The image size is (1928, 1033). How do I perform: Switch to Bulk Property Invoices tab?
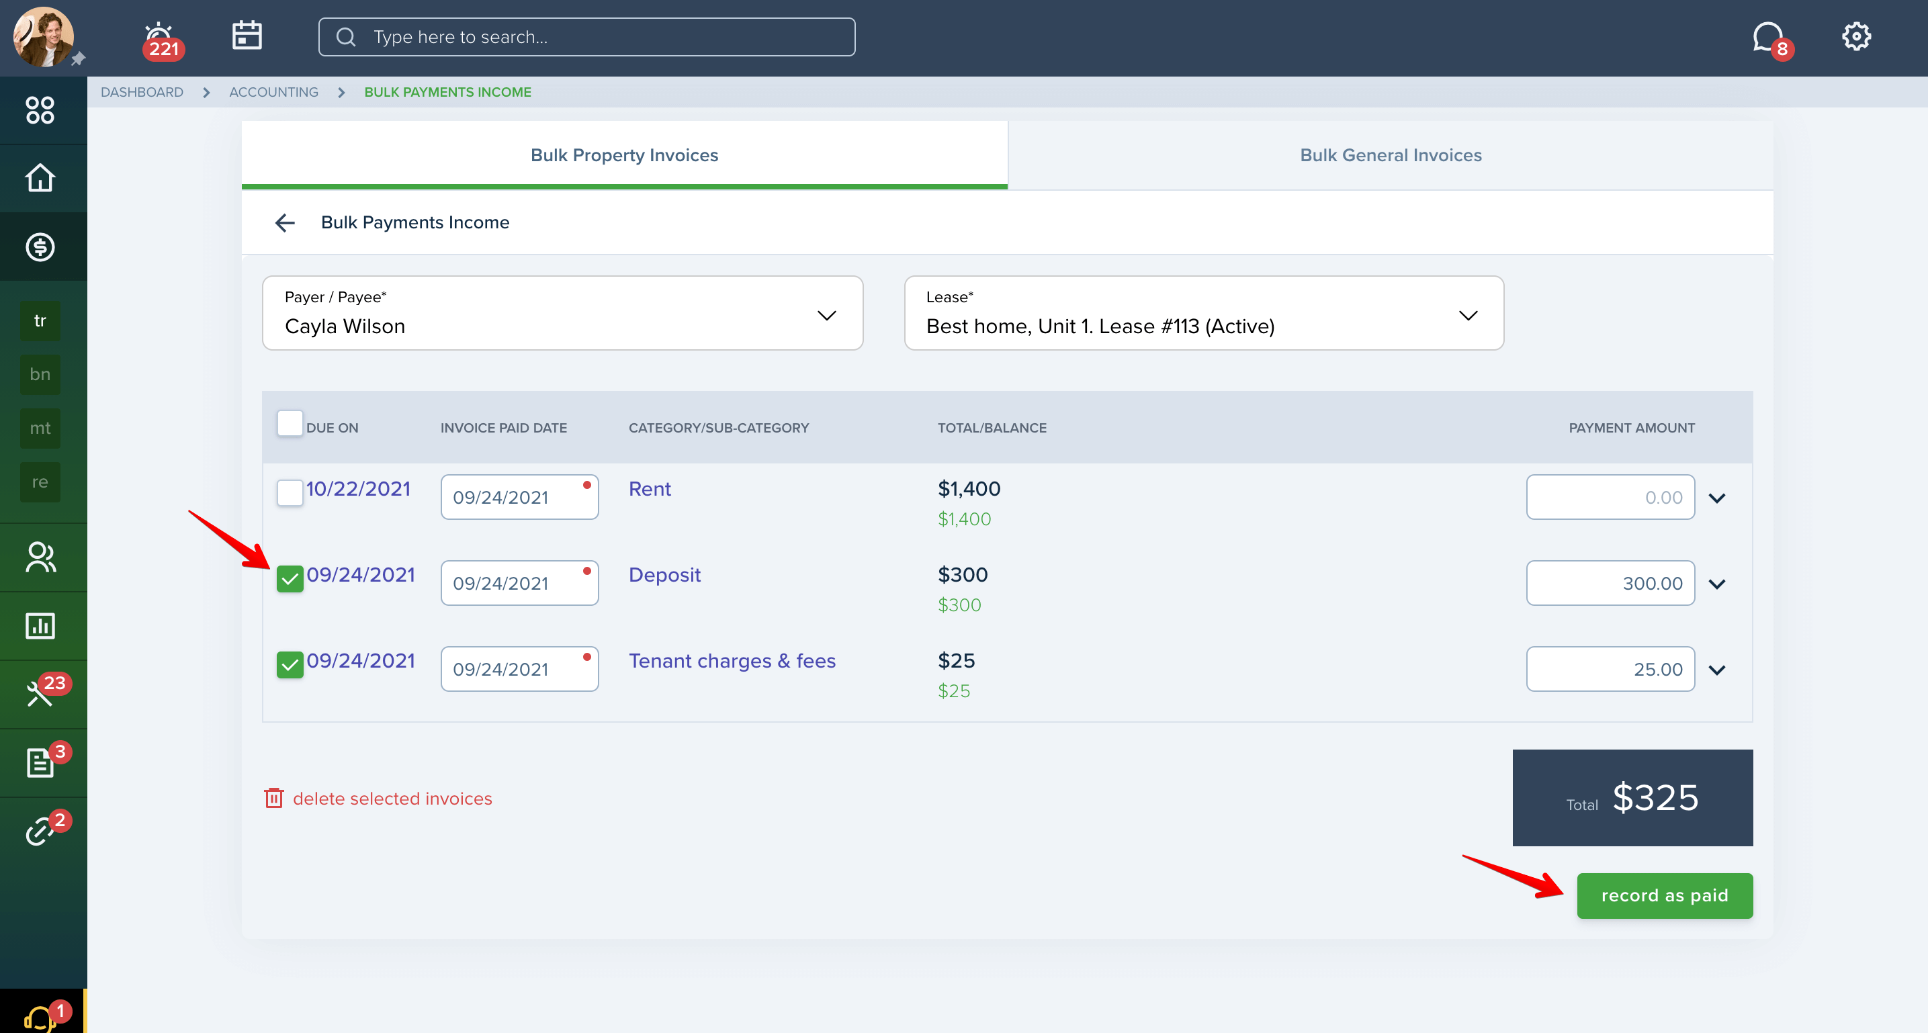point(624,155)
